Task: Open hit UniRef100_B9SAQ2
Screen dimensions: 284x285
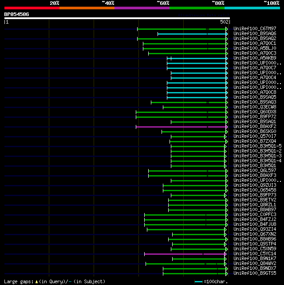Action: click(255, 39)
